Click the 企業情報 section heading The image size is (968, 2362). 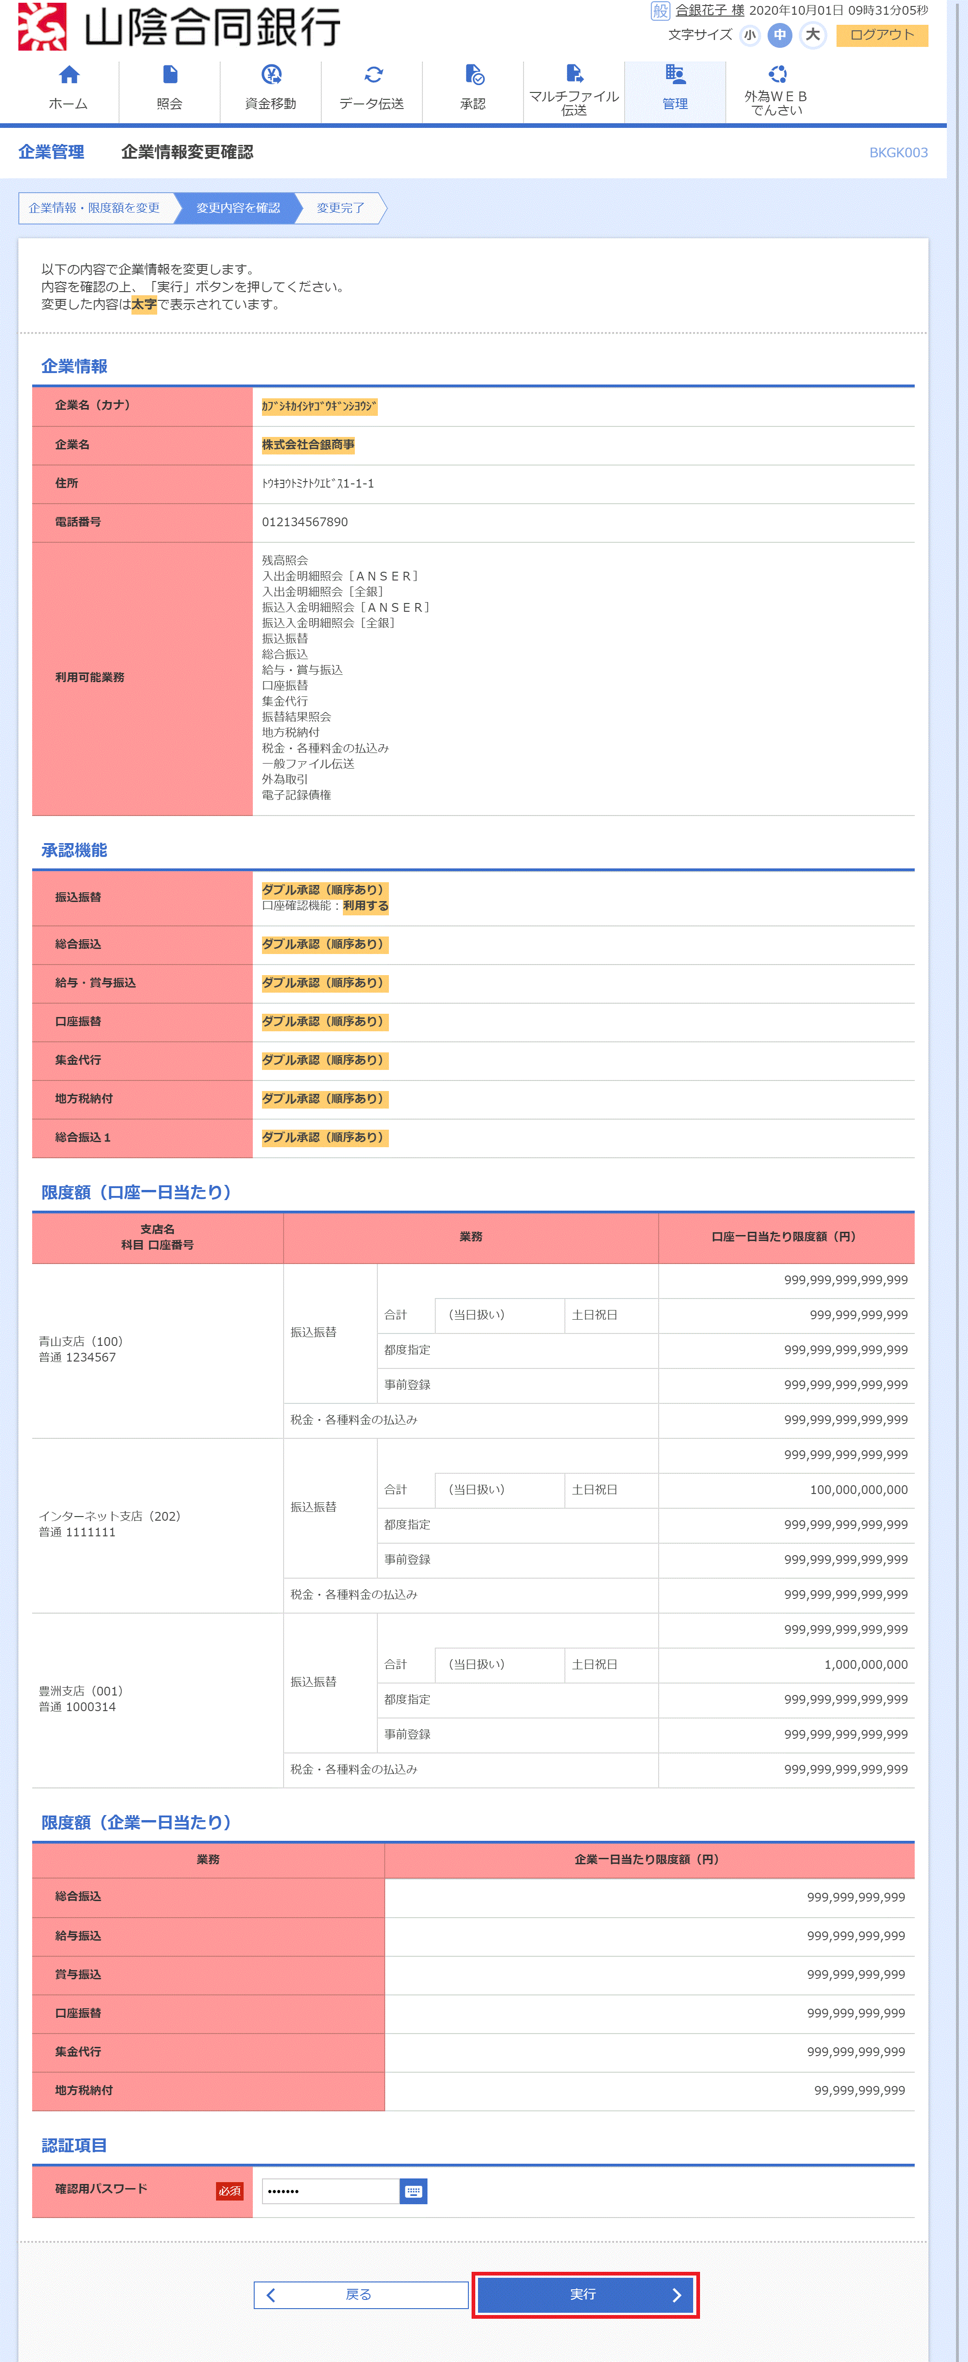point(74,366)
